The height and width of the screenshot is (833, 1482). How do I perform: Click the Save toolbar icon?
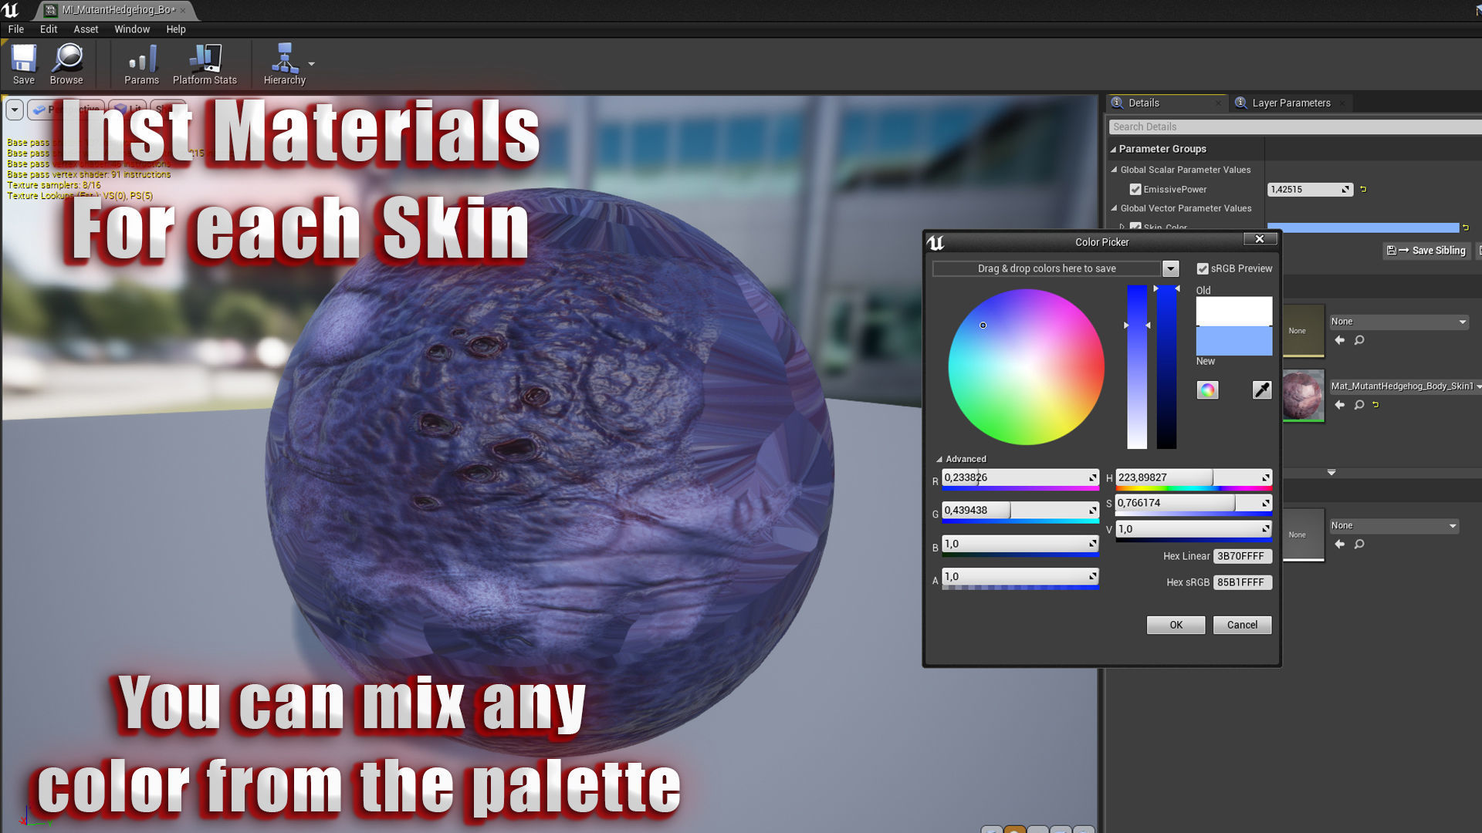coord(23,62)
